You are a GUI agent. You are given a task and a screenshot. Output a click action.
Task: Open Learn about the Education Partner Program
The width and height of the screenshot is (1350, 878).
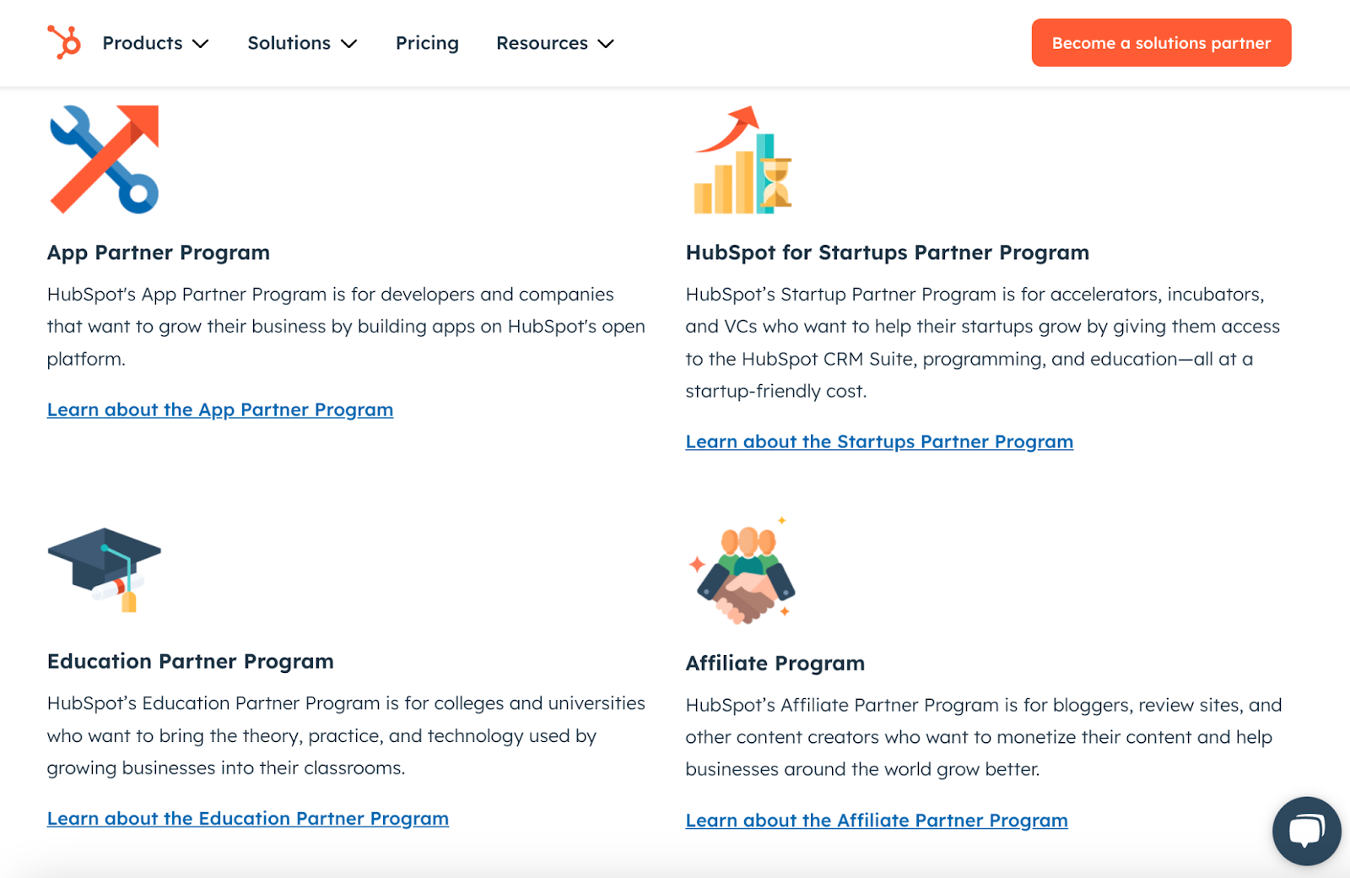coord(248,818)
